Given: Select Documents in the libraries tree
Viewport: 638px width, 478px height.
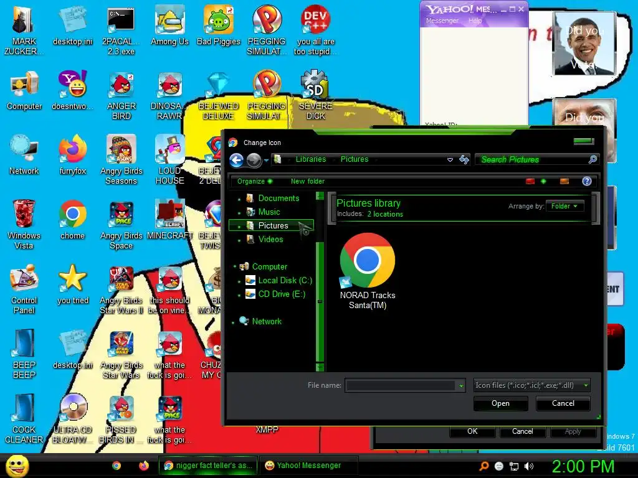Looking at the screenshot, I should [x=279, y=199].
